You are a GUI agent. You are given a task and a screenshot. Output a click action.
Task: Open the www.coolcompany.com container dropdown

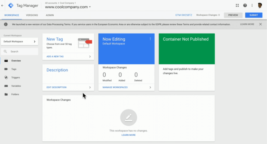coord(68,7)
